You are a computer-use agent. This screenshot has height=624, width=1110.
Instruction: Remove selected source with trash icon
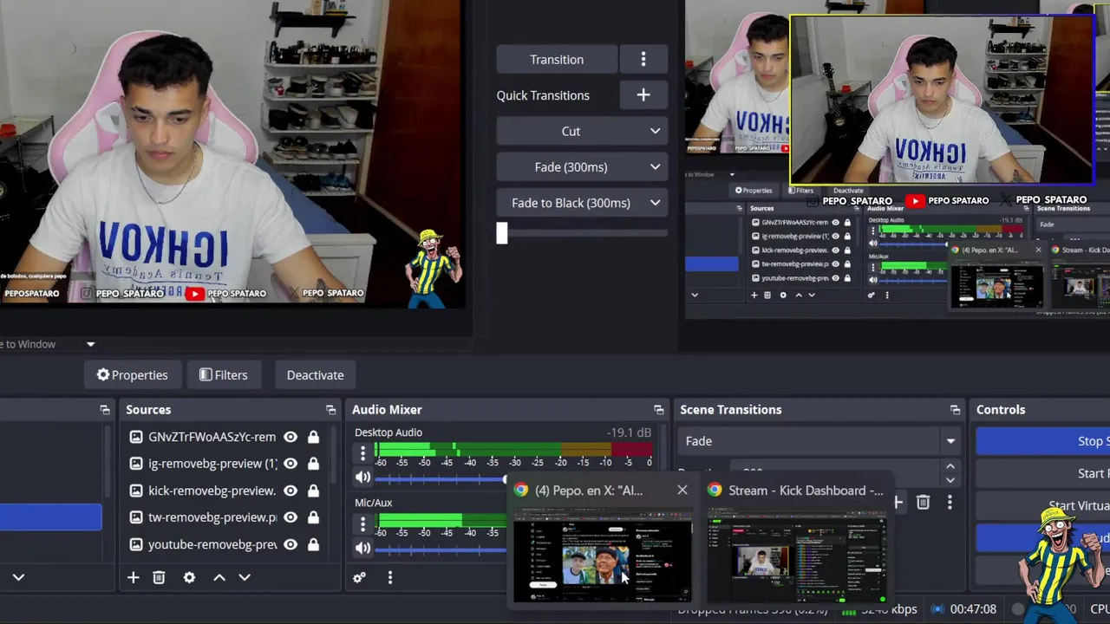(x=159, y=577)
